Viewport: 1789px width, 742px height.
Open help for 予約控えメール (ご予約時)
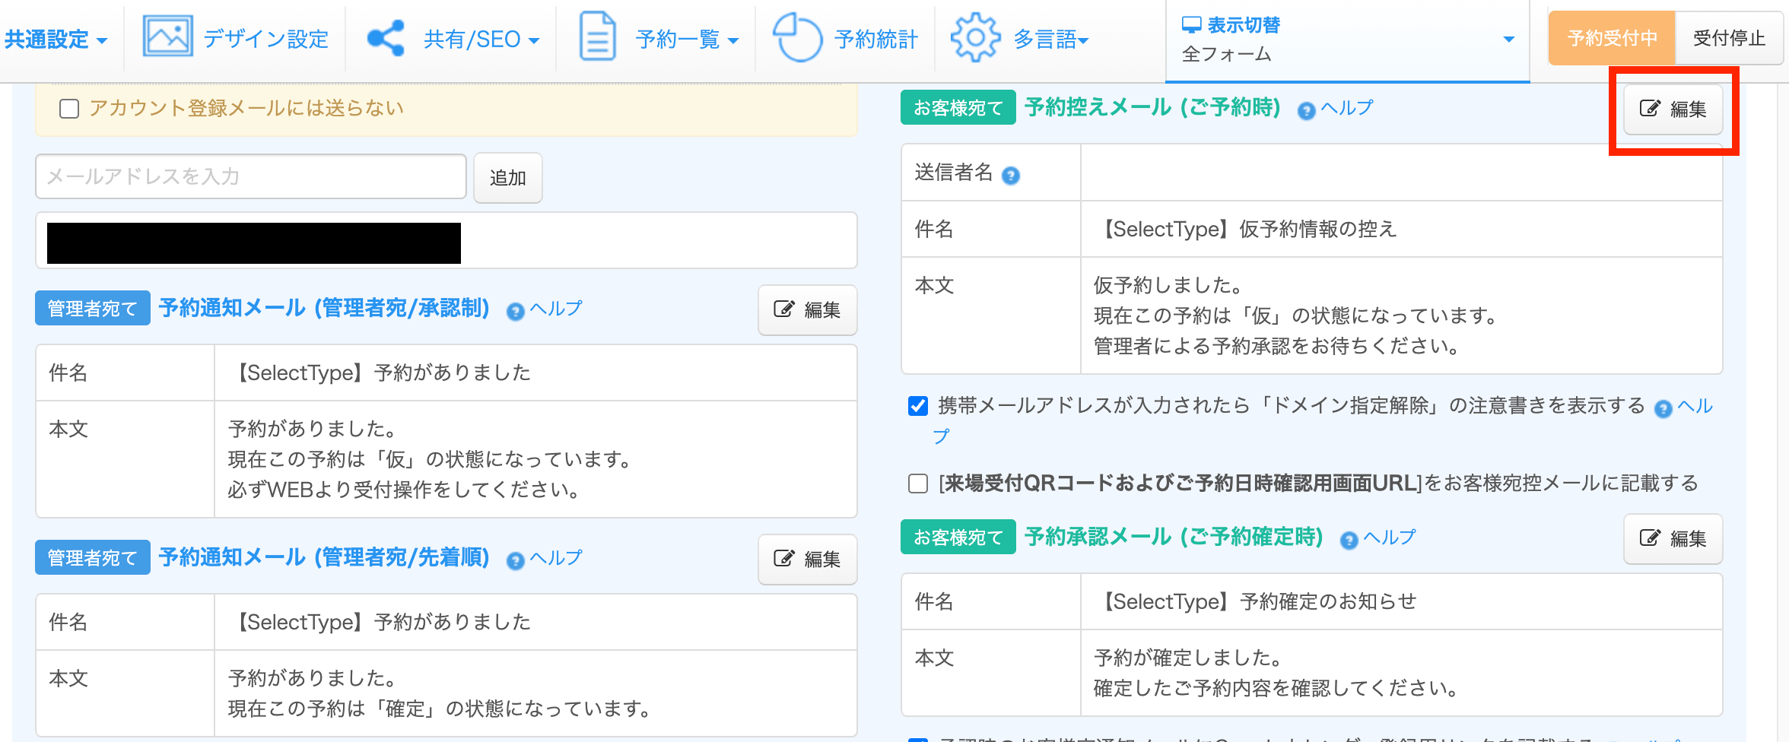(x=1336, y=109)
